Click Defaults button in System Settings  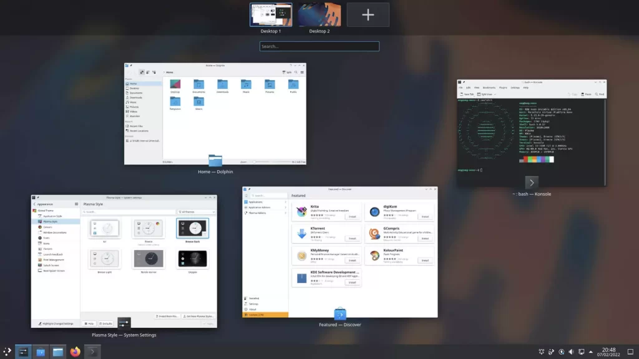point(105,323)
